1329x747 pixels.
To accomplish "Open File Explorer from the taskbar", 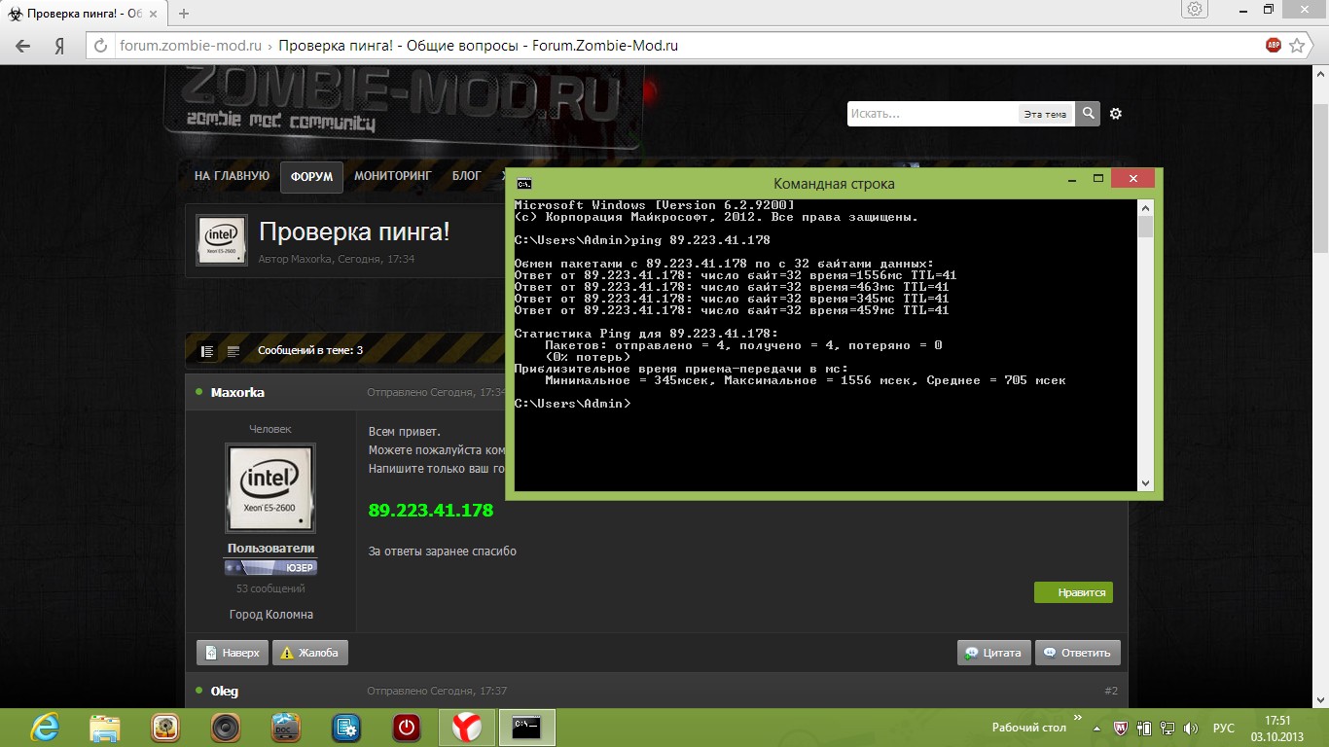I will coord(105,728).
